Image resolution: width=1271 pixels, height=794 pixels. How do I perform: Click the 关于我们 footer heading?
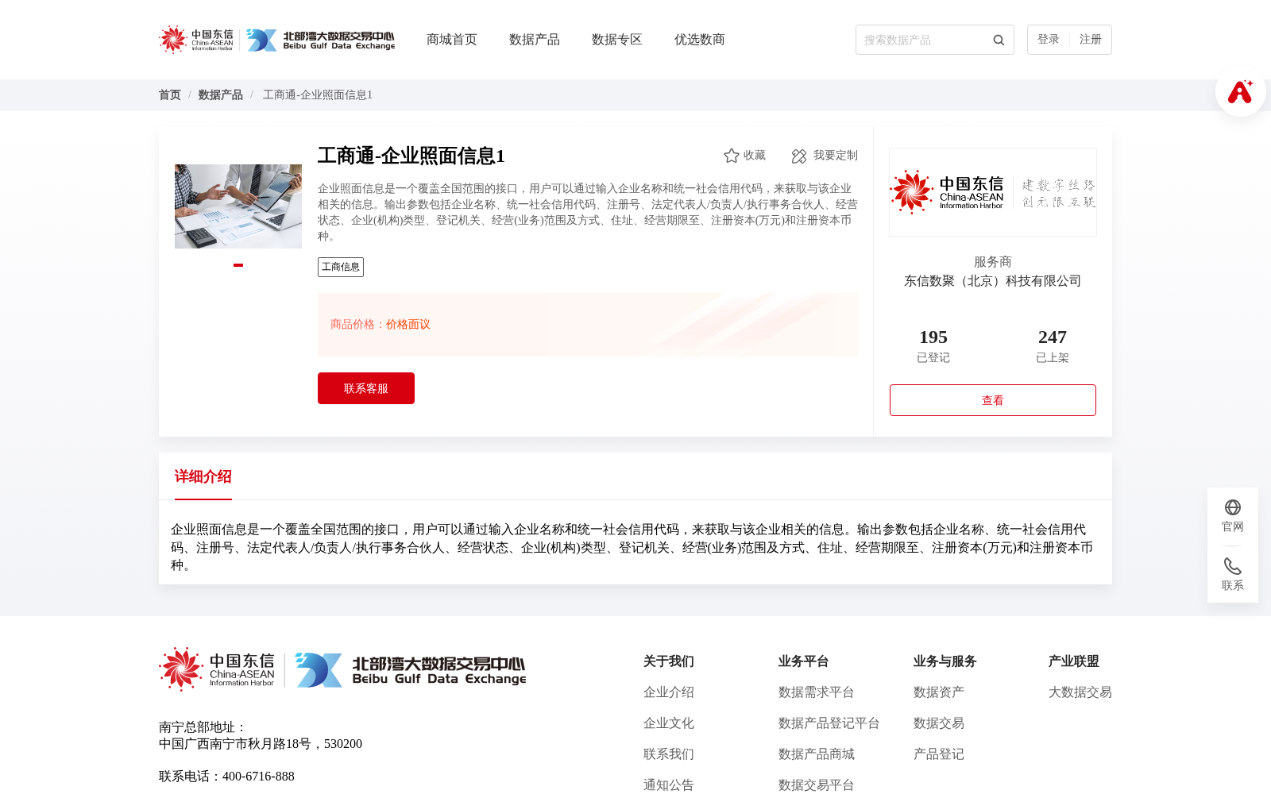click(669, 661)
